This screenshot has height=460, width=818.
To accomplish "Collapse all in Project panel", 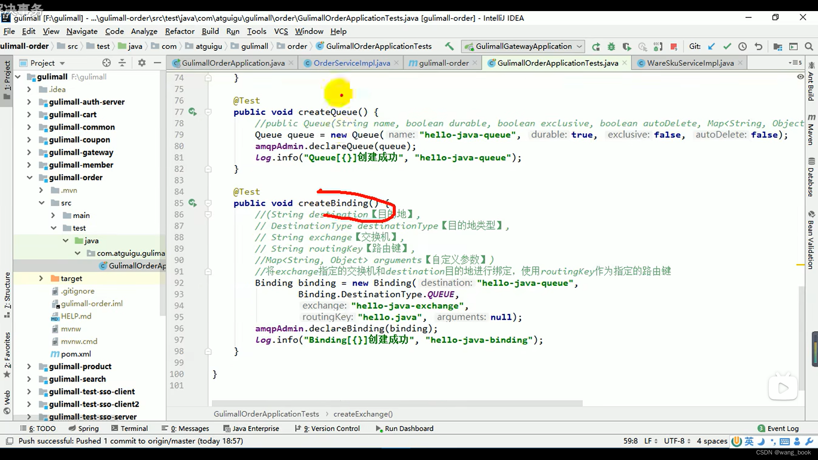I will (122, 63).
